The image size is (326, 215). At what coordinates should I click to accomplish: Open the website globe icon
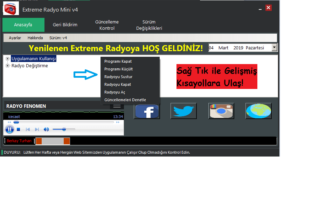258,111
